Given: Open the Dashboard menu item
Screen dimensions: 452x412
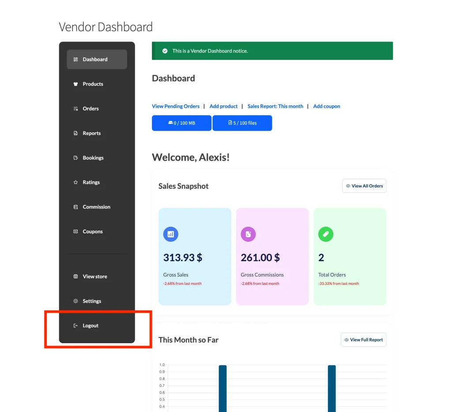Looking at the screenshot, I should pyautogui.click(x=97, y=60).
